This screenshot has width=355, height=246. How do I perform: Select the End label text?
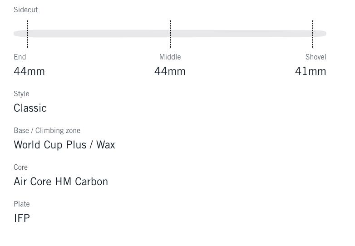pos(20,57)
